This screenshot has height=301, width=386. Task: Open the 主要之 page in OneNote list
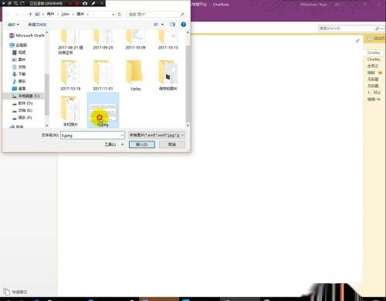click(x=373, y=66)
